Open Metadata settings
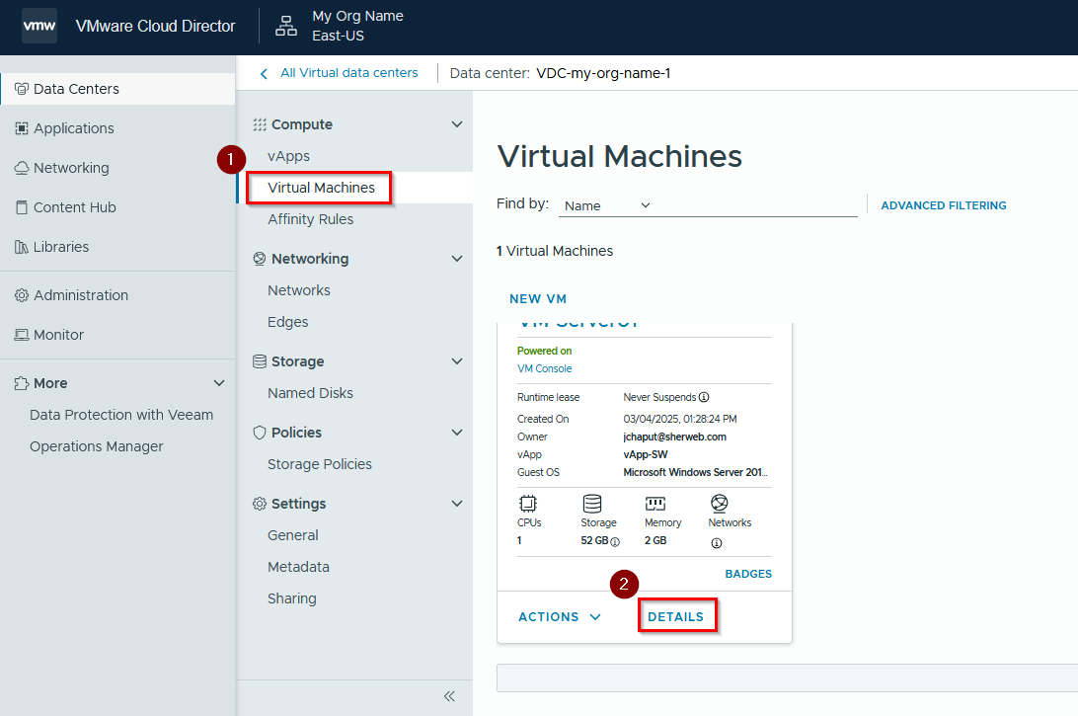The image size is (1078, 716). 298,567
